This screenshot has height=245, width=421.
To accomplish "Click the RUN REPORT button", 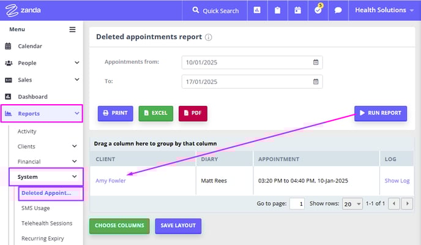I will tap(381, 113).
